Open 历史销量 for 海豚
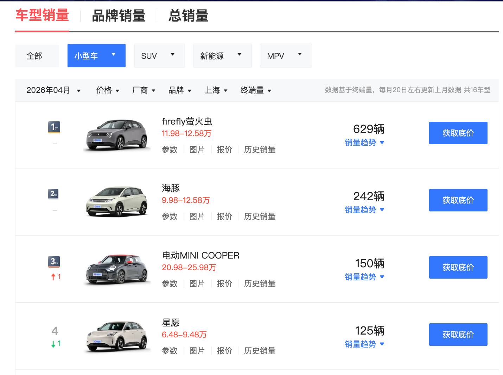The width and height of the screenshot is (503, 375). [260, 216]
